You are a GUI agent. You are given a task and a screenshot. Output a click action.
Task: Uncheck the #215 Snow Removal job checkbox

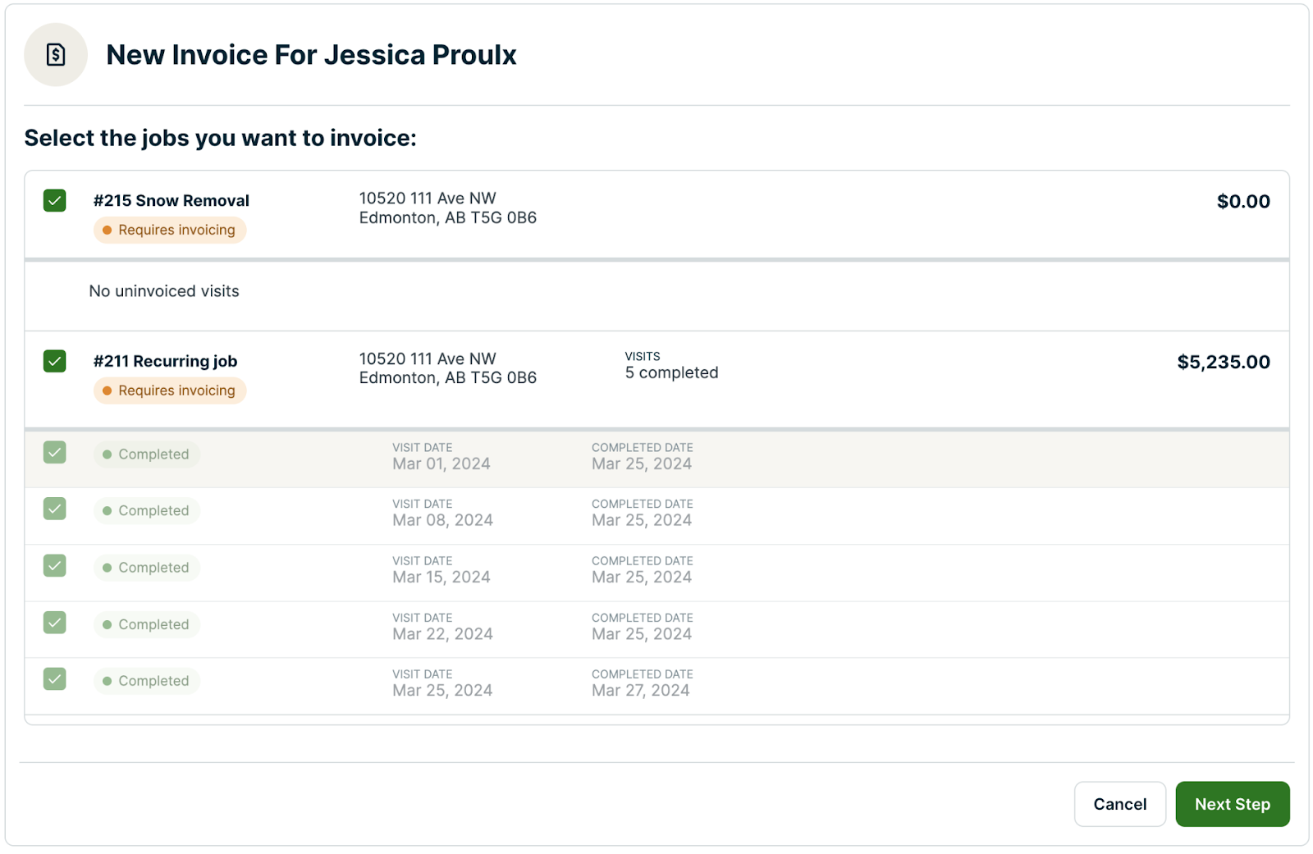coord(55,201)
